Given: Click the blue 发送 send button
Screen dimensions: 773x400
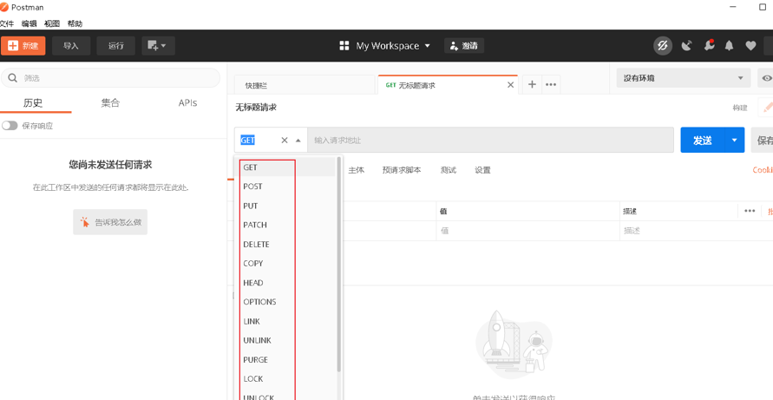Looking at the screenshot, I should [x=703, y=140].
